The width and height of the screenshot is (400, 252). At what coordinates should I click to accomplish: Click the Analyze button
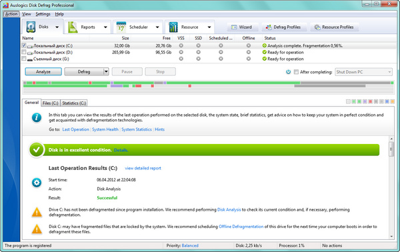[43, 72]
